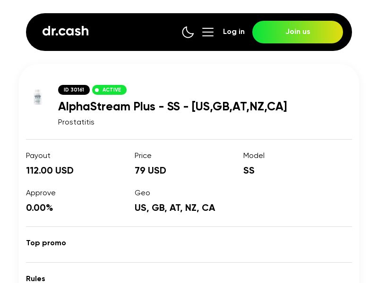Select the ACTIVE status badge

click(x=109, y=90)
